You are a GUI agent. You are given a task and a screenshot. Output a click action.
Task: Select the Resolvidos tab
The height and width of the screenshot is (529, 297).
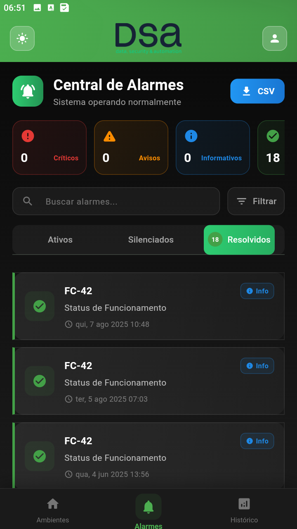click(x=239, y=240)
